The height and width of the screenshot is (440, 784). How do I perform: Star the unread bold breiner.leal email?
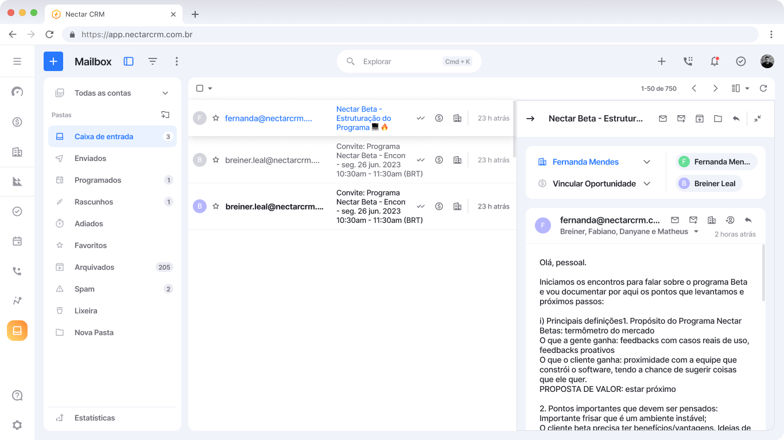216,206
